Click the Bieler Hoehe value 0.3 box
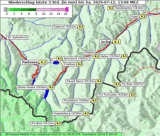Image resolution: width=160 pixels, height=136 pixels. click(x=51, y=87)
